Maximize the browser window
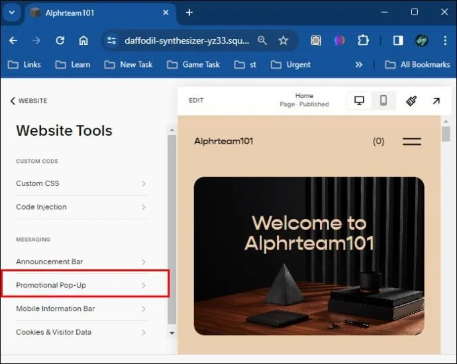This screenshot has height=364, width=457. pos(414,12)
